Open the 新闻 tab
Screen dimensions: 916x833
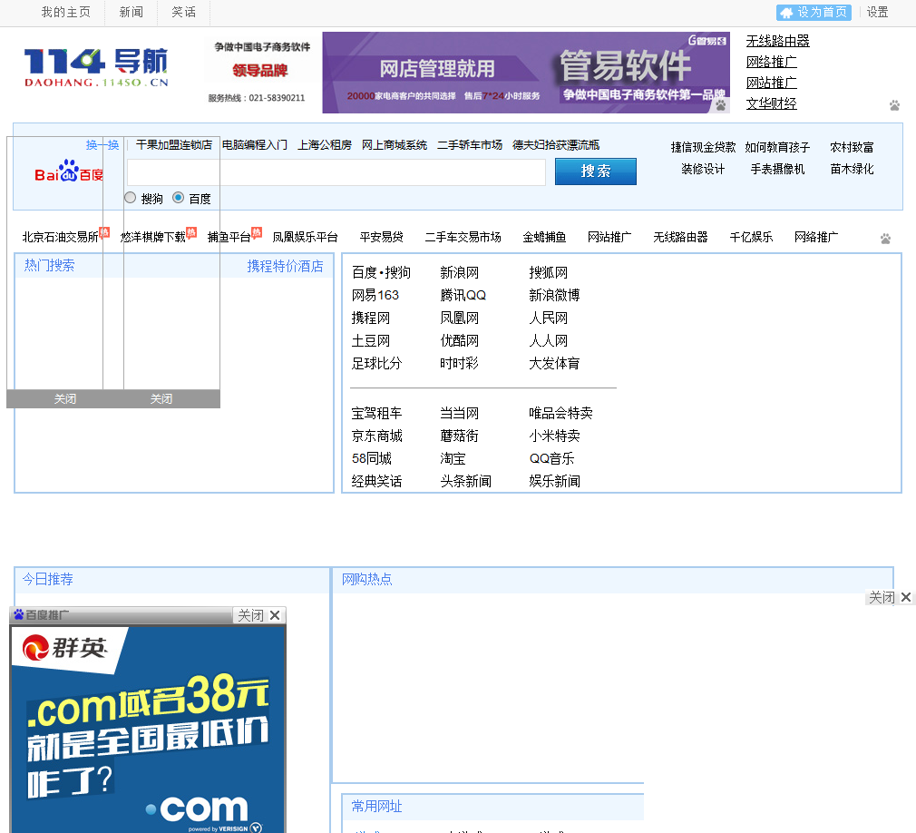(x=132, y=13)
